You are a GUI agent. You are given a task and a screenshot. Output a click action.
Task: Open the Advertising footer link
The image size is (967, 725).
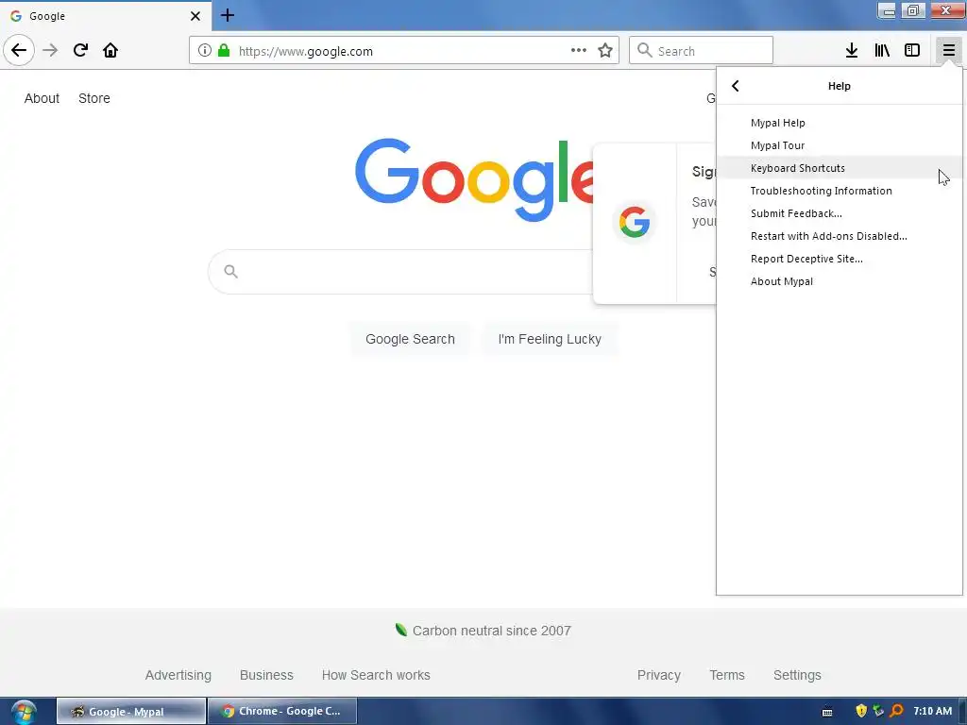178,675
